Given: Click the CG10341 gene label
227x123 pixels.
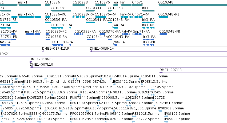Looking at the screenshot, I should click(x=94, y=8).
